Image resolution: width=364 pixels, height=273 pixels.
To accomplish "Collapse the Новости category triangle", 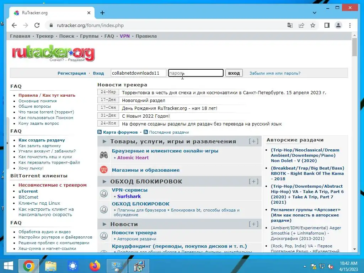I will pos(105,224).
